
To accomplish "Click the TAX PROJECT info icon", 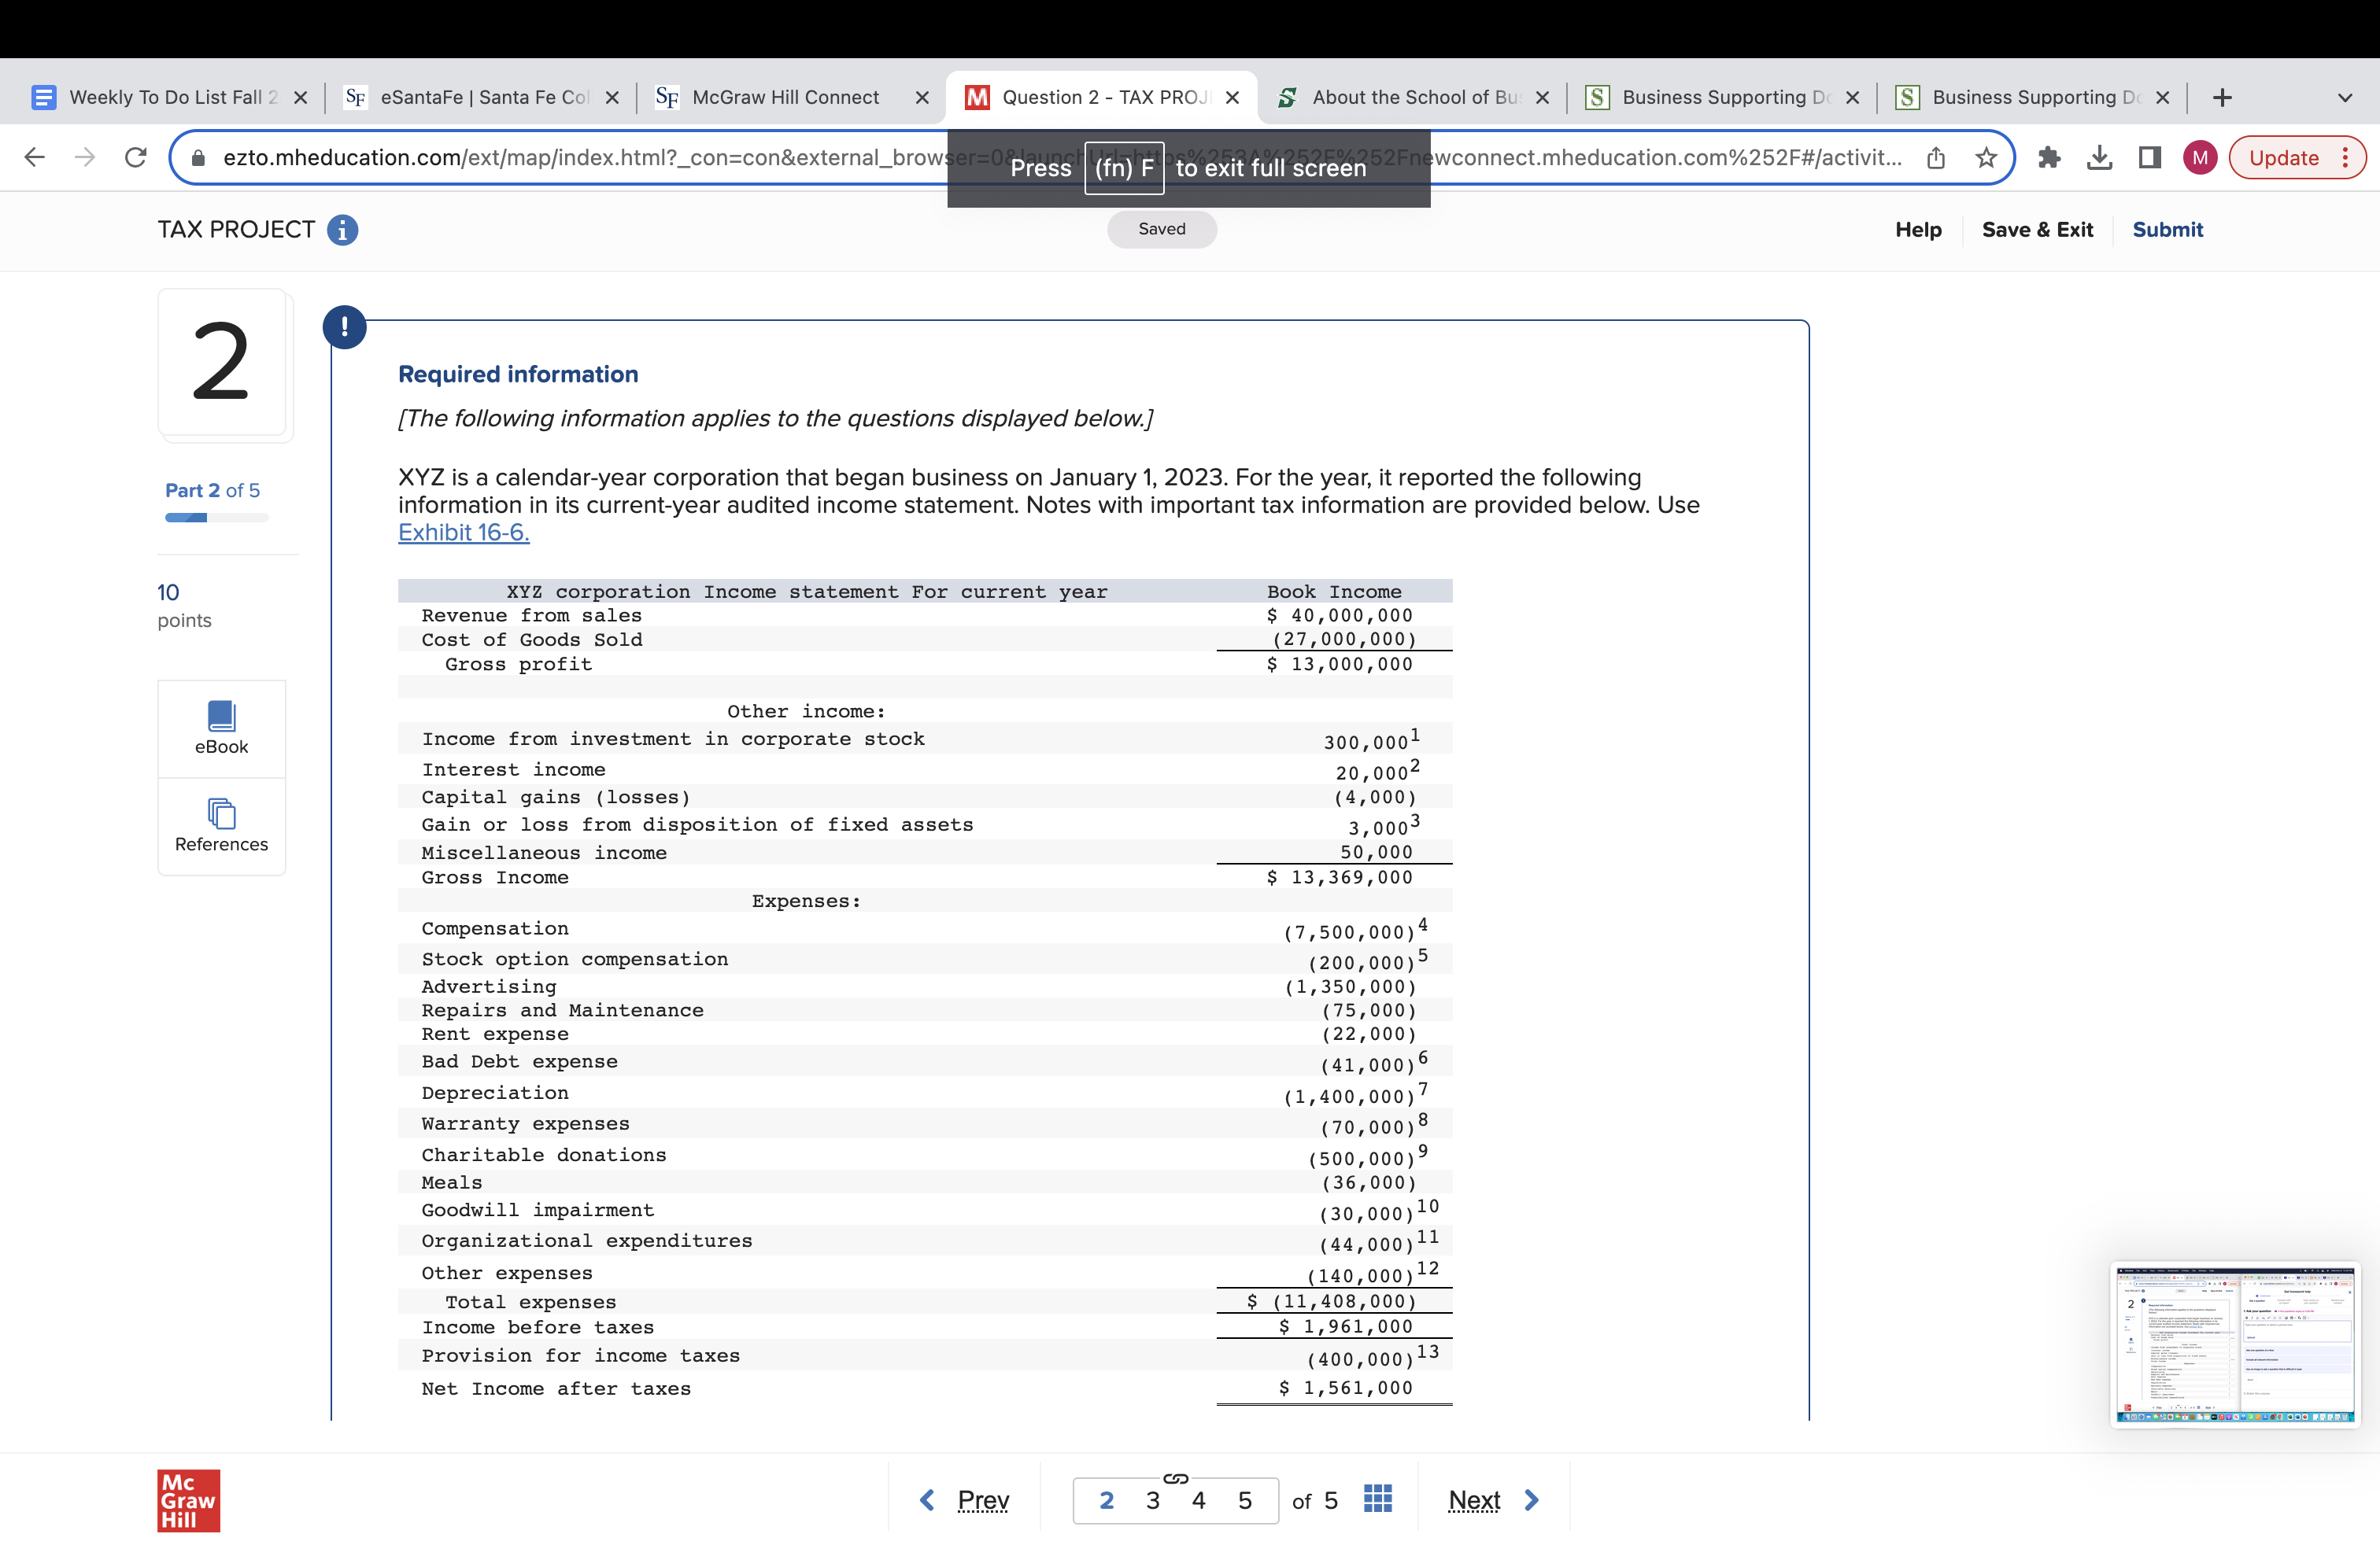I will click(x=342, y=230).
